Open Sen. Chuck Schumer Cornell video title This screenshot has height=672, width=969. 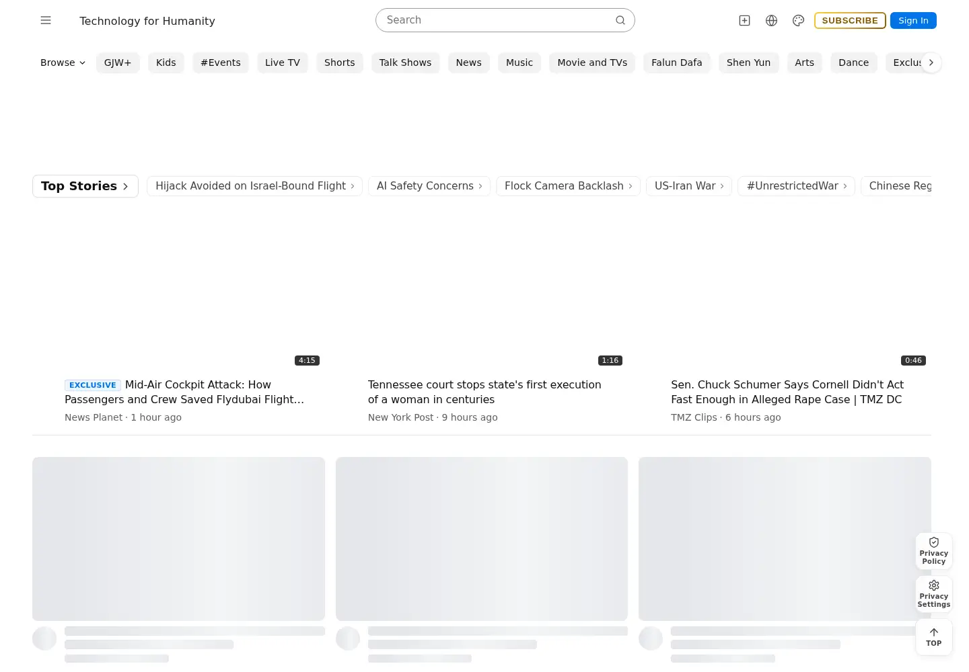[x=787, y=392]
